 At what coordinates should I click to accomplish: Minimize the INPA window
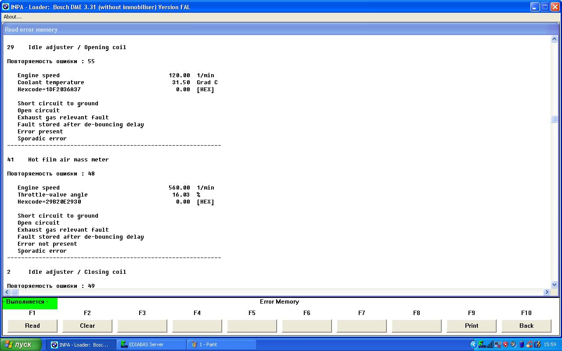coord(534,7)
